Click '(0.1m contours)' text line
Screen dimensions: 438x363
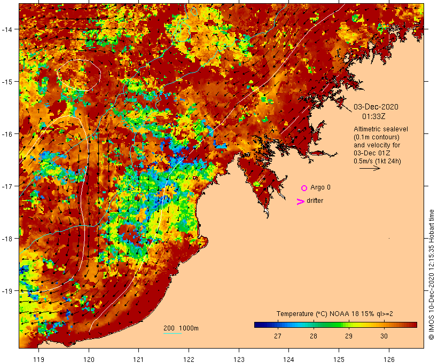tap(376, 137)
